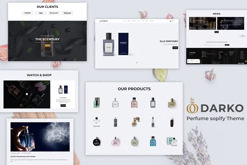Click the 'ELLE PERFUMES' slide title

point(169,41)
